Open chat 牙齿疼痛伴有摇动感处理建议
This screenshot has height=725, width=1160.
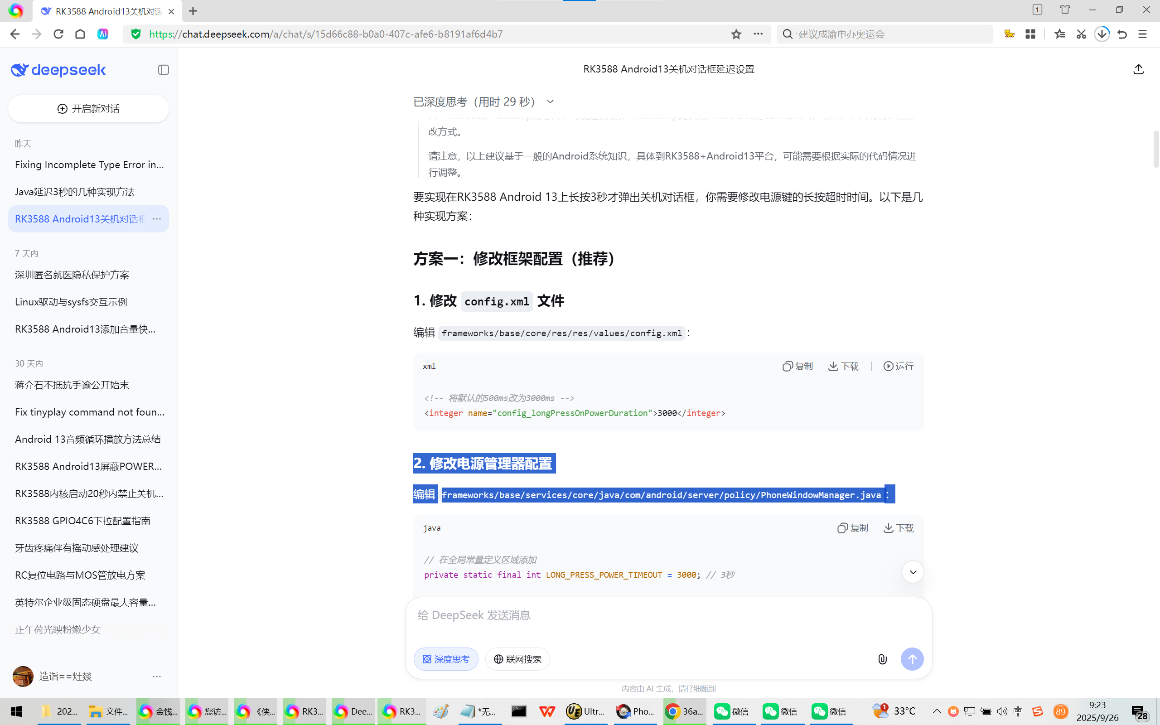(x=89, y=548)
